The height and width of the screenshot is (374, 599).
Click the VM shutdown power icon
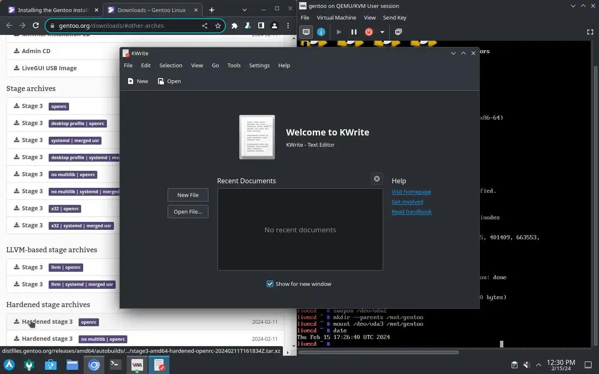tap(369, 32)
